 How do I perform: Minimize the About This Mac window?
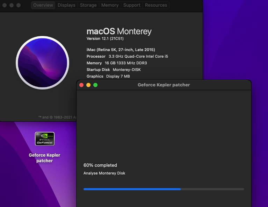[x=12, y=5]
